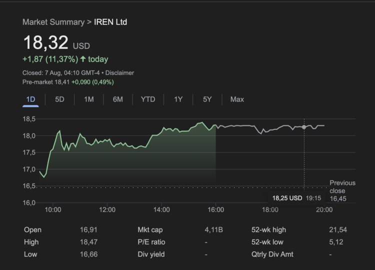Click the 10:00 time axis label

point(53,209)
